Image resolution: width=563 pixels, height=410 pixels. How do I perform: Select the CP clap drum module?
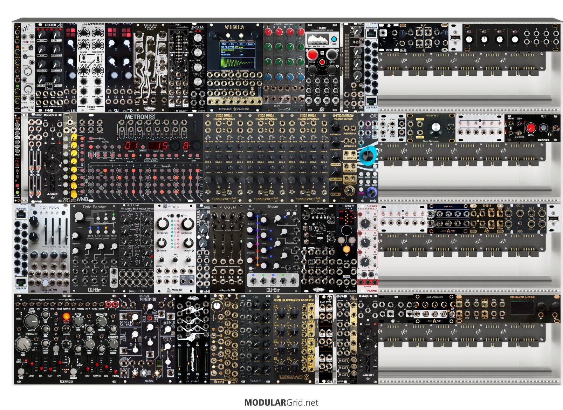[126, 68]
